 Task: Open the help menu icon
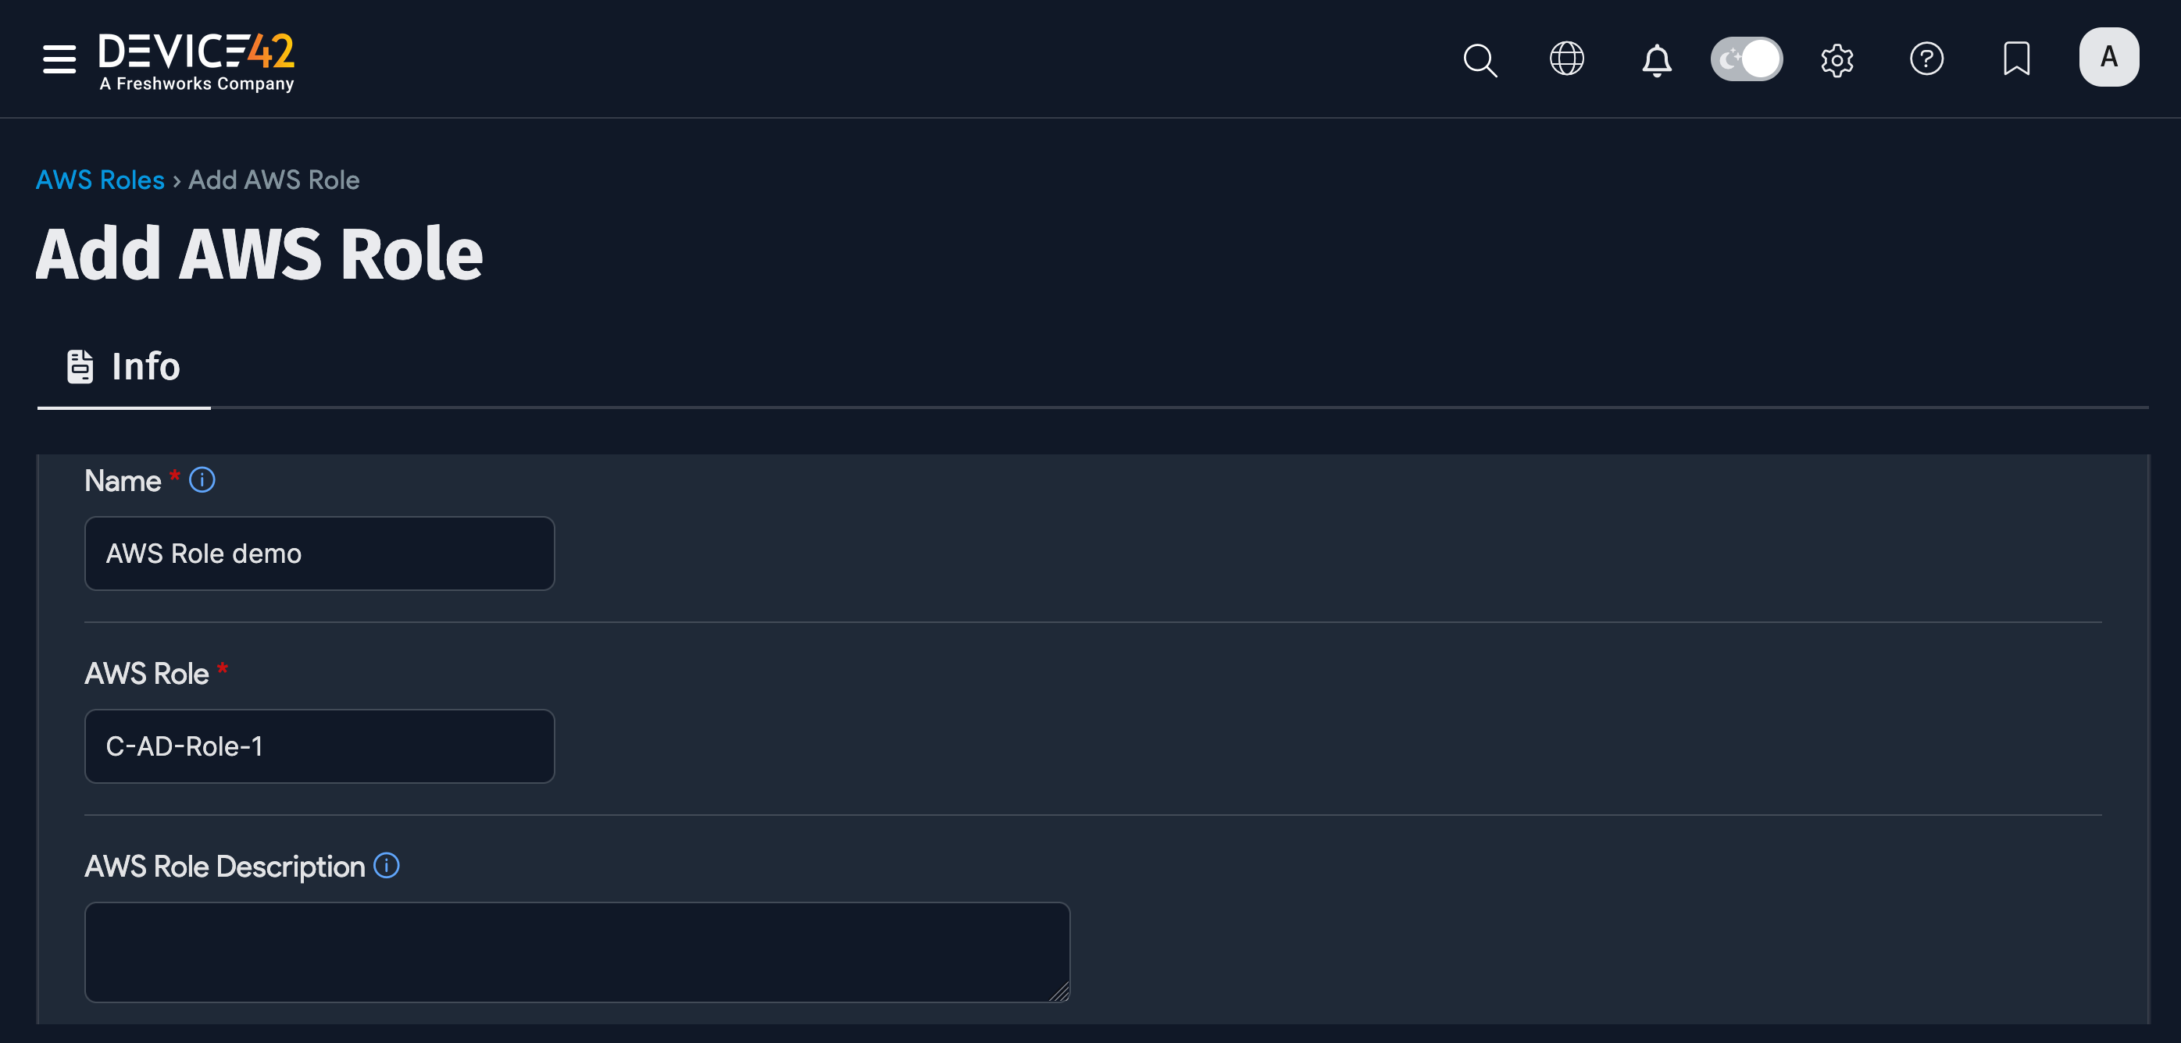[x=1927, y=59]
